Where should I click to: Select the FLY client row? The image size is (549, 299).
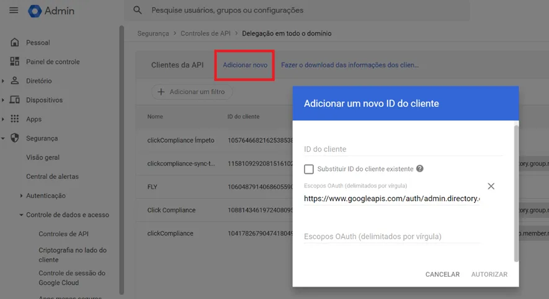coord(214,187)
